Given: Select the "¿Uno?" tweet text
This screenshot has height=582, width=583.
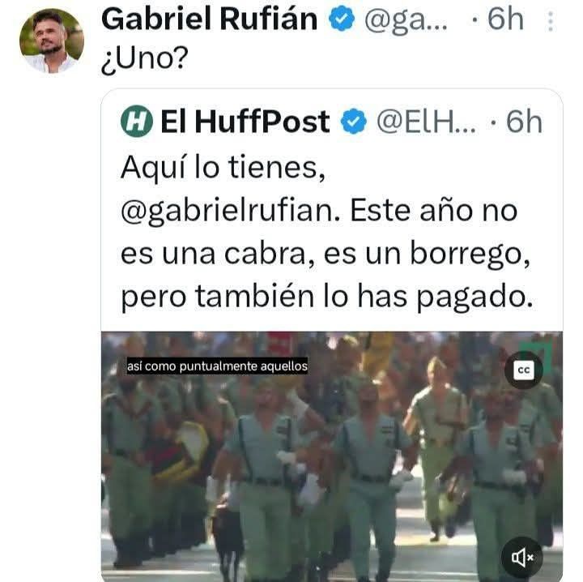Looking at the screenshot, I should (145, 59).
